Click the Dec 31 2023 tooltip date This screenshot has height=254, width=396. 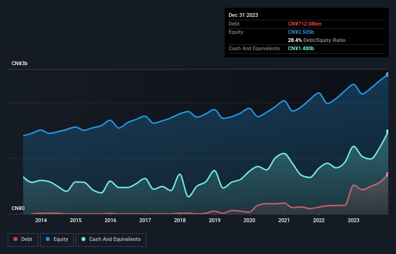(243, 15)
